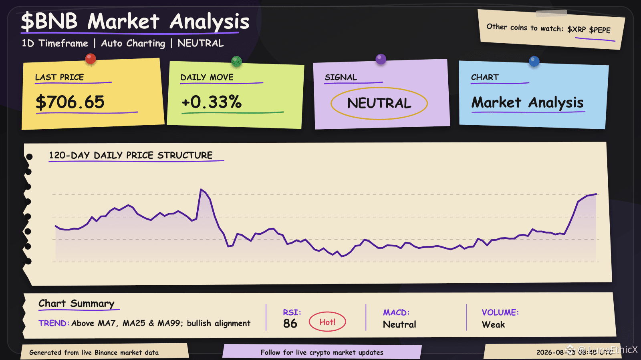
Task: Click the "CHART" label on the blue note
Action: (x=485, y=77)
